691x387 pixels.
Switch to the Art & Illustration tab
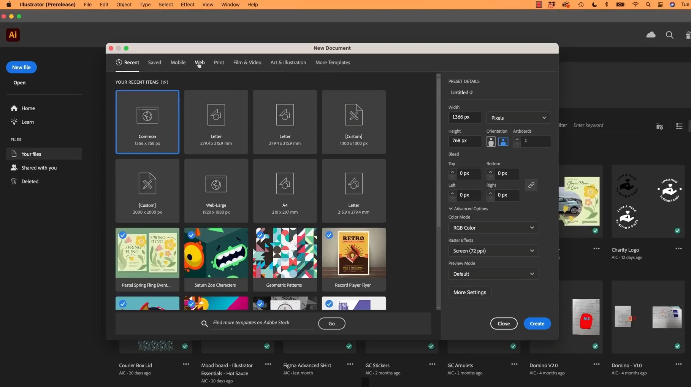288,63
